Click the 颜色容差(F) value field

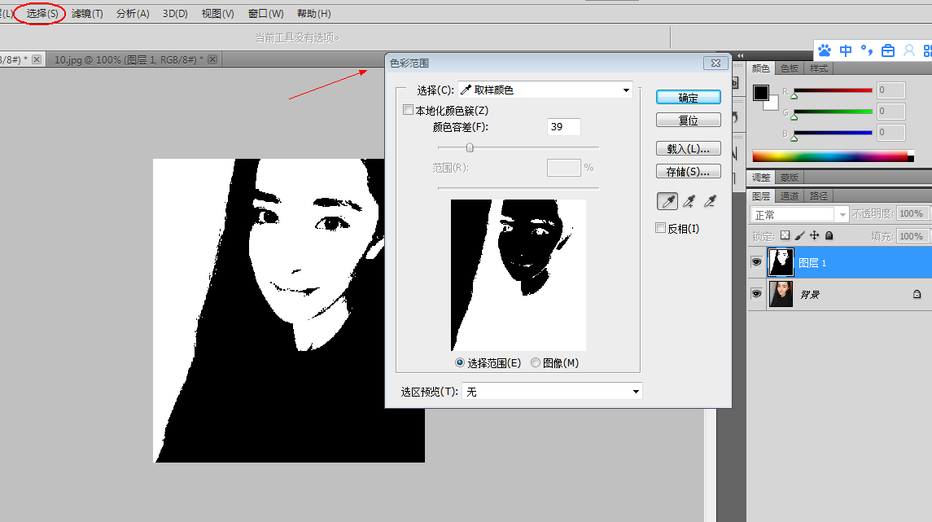[x=563, y=127]
